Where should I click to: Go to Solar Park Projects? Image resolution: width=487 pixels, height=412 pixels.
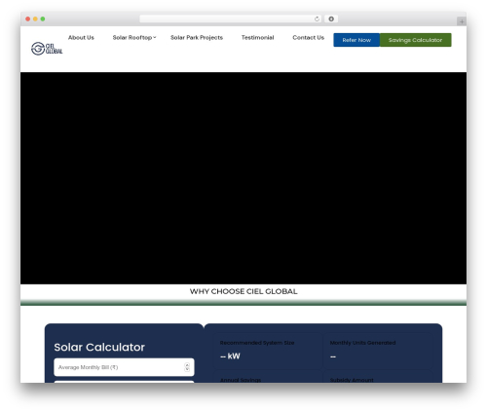click(197, 38)
